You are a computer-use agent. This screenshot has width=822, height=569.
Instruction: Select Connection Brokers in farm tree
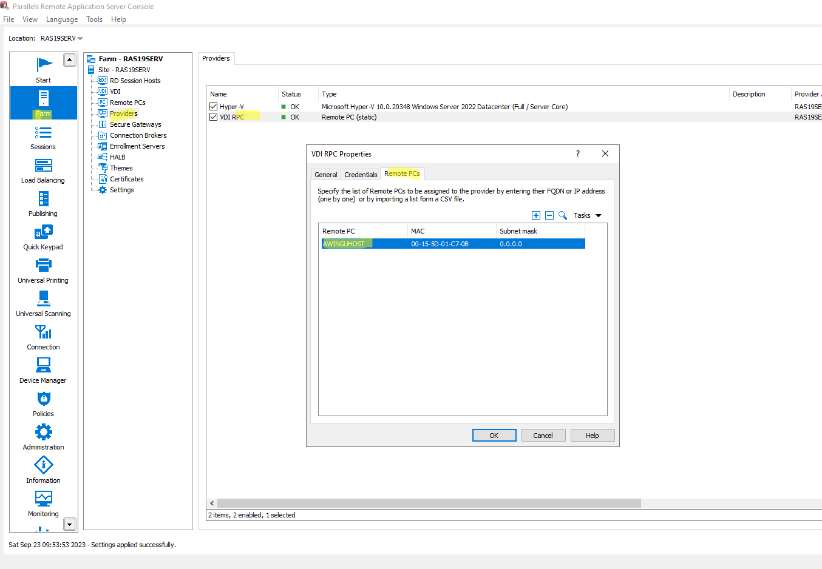tap(138, 135)
